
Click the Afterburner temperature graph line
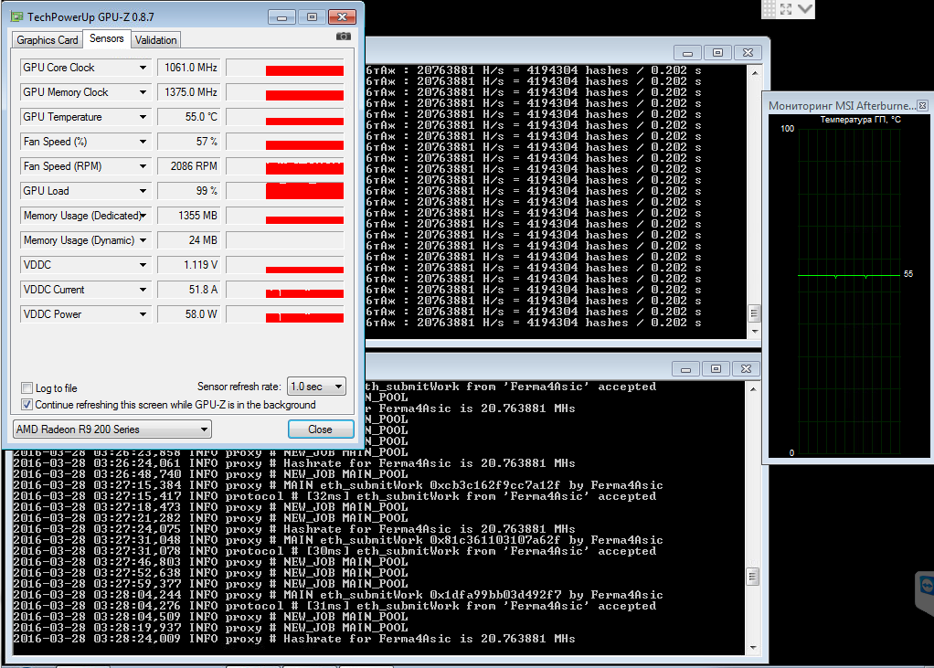click(848, 276)
